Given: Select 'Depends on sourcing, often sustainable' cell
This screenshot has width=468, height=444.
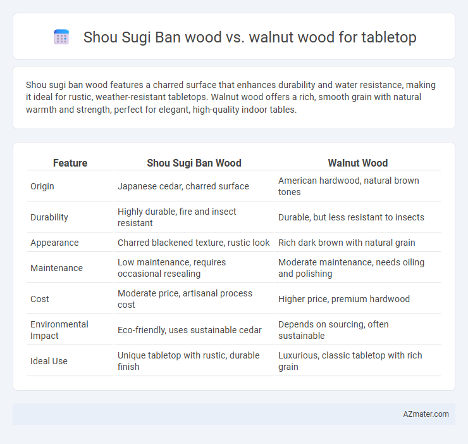Looking at the screenshot, I should (333, 330).
